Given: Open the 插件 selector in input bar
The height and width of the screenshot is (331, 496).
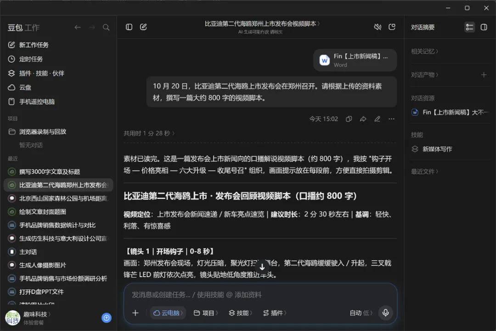Looking at the screenshot, I should 275,313.
